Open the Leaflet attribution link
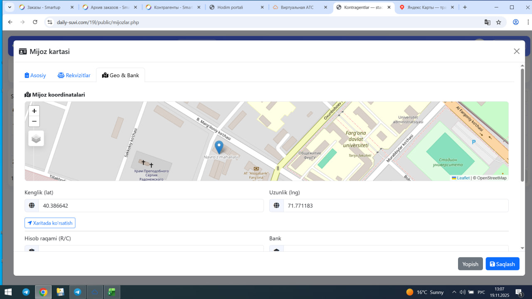The height and width of the screenshot is (299, 532). pyautogui.click(x=463, y=178)
